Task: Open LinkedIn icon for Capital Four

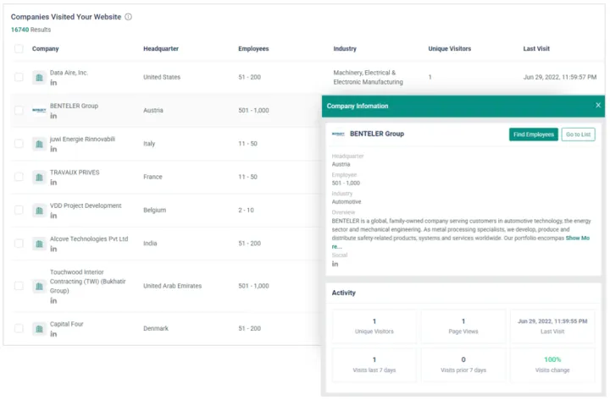Action: pyautogui.click(x=53, y=334)
